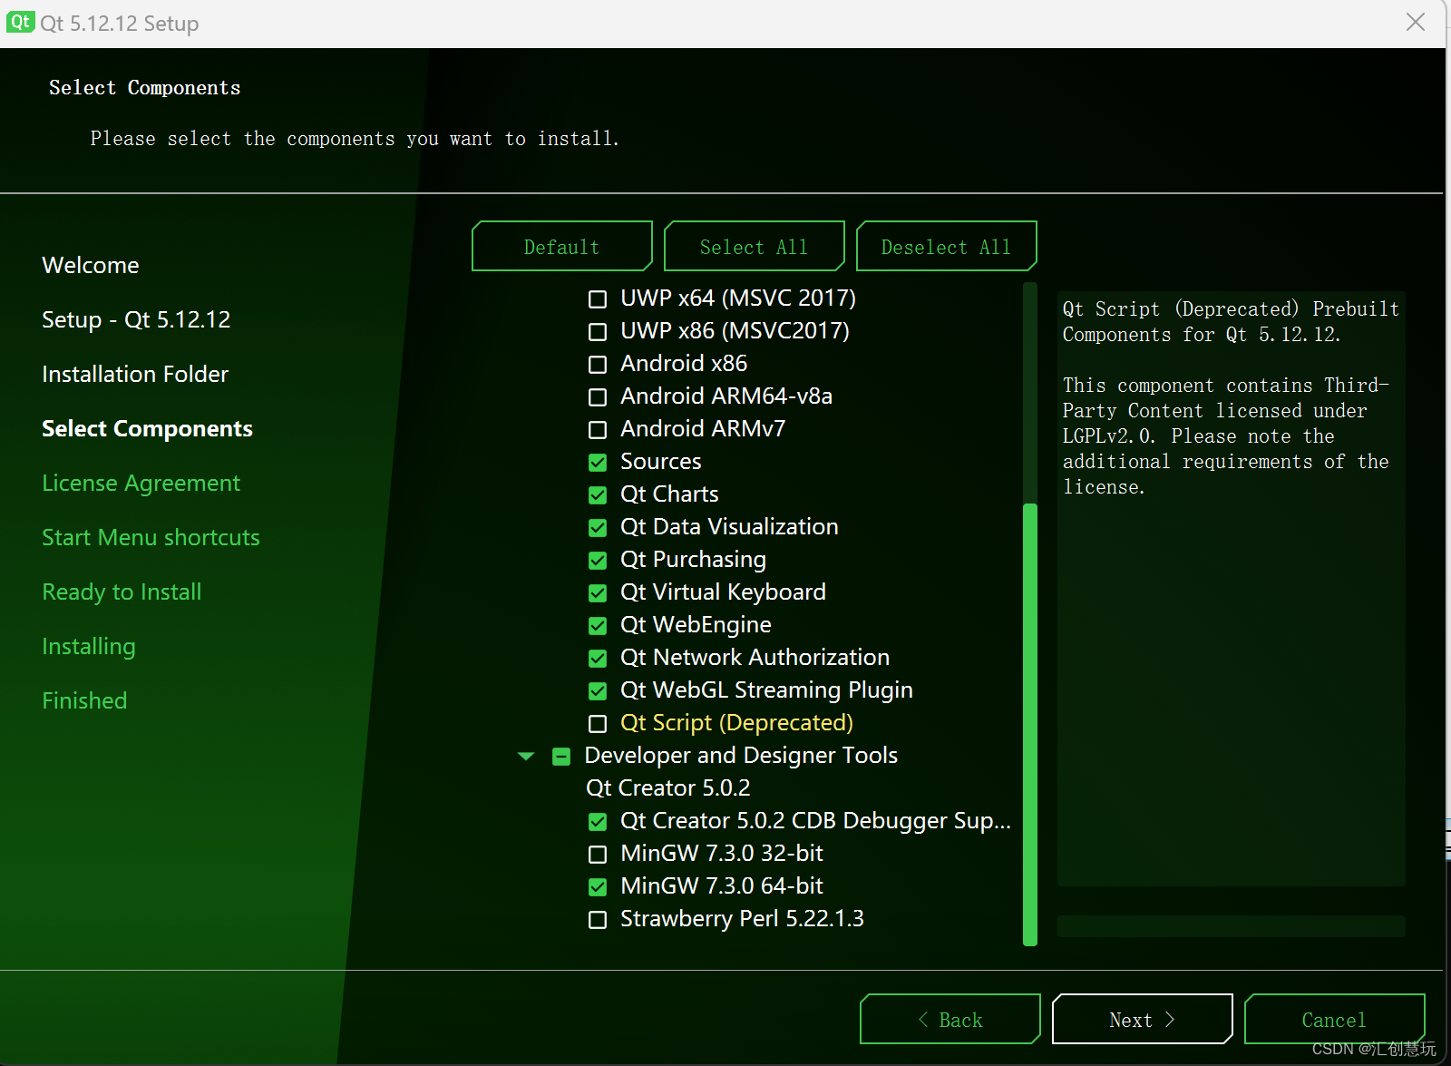Click the scrollbar track above the thumb
Viewport: 1451px width, 1066px height.
pyautogui.click(x=1030, y=392)
